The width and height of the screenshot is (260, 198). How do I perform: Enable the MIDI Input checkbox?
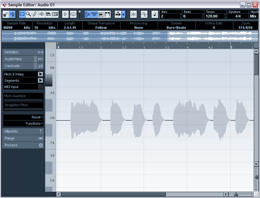(x=40, y=87)
